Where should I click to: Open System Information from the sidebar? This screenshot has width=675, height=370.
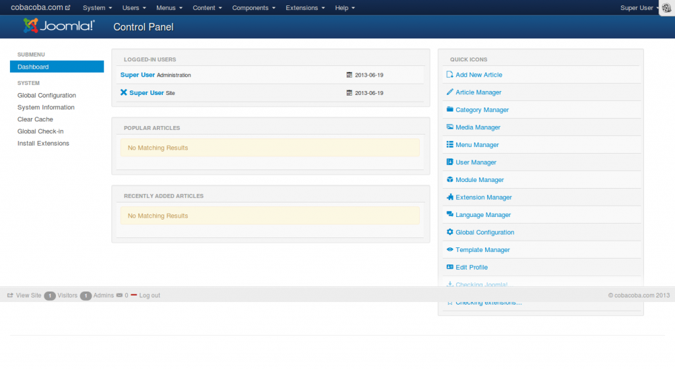pyautogui.click(x=46, y=108)
